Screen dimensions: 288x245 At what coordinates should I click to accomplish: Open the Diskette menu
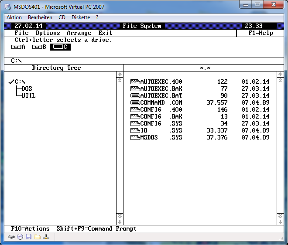coord(81,17)
